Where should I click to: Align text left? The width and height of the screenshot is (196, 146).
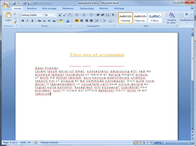[77, 21]
